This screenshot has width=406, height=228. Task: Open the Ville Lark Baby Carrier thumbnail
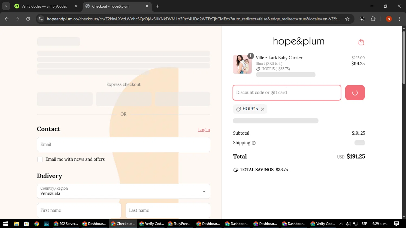click(242, 64)
